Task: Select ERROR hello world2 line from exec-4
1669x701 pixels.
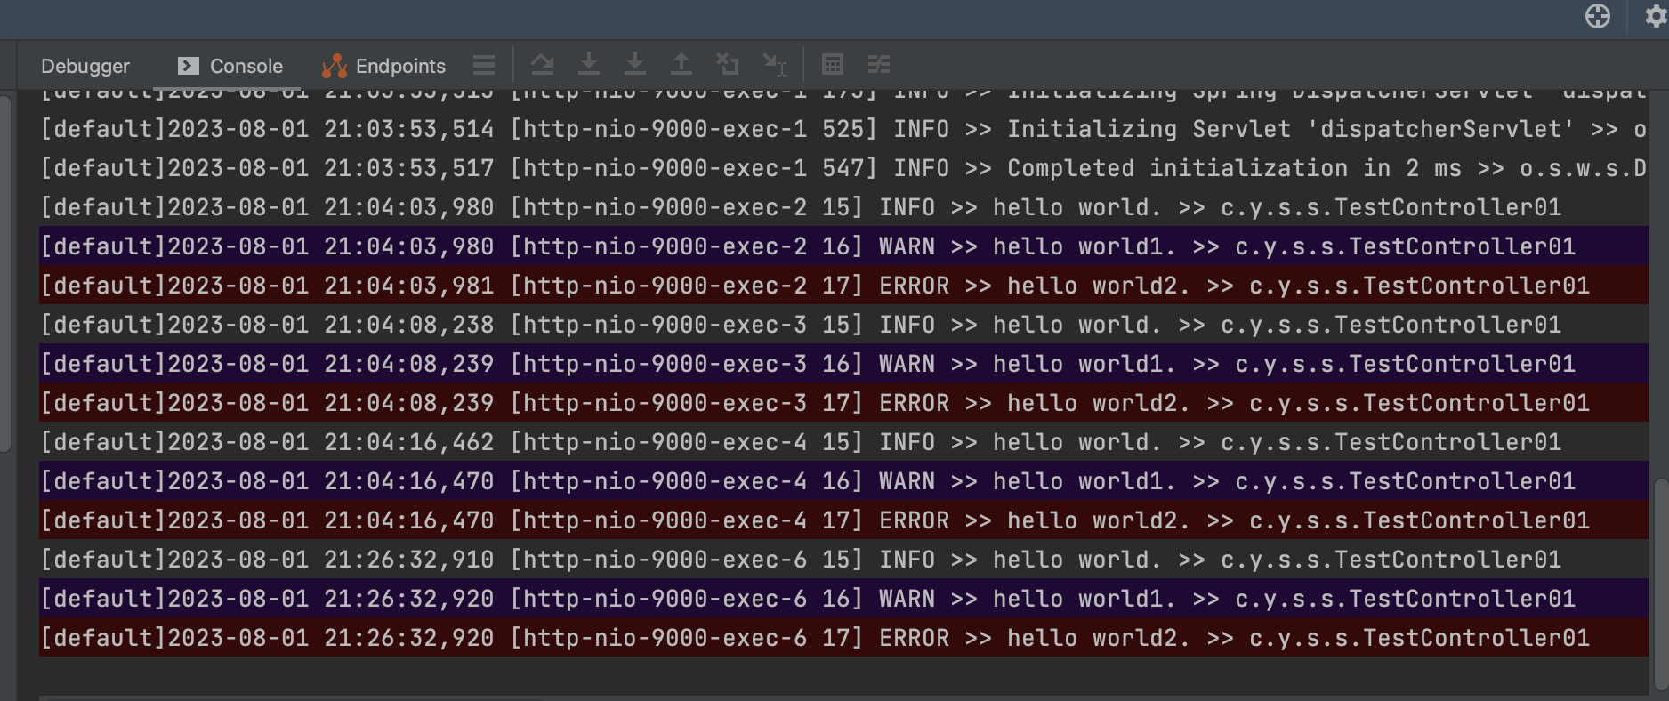Action: 843,520
